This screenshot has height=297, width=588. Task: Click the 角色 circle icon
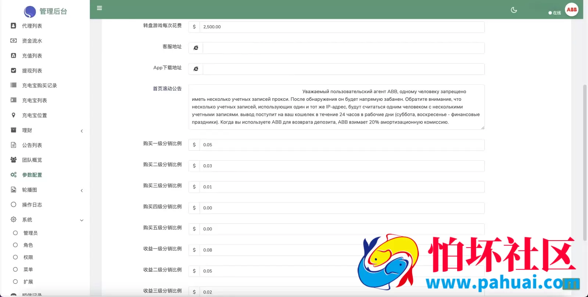click(x=15, y=245)
